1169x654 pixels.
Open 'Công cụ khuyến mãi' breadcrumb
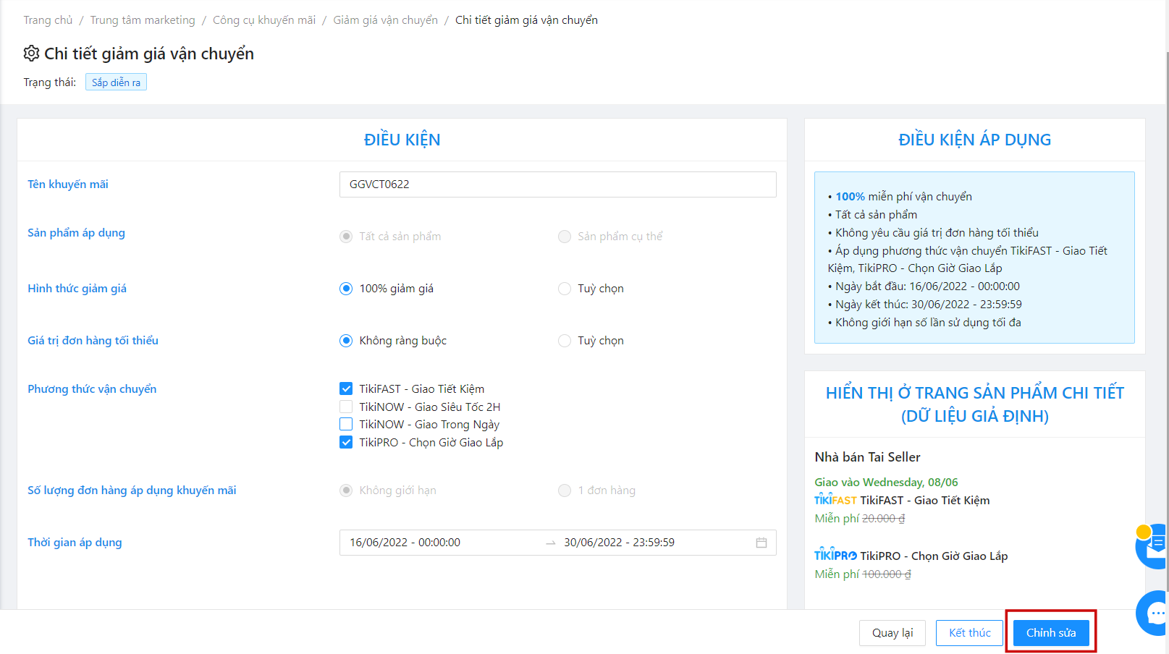(x=264, y=20)
